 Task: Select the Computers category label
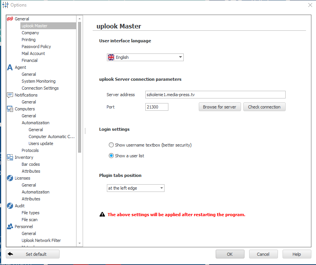(x=25, y=109)
